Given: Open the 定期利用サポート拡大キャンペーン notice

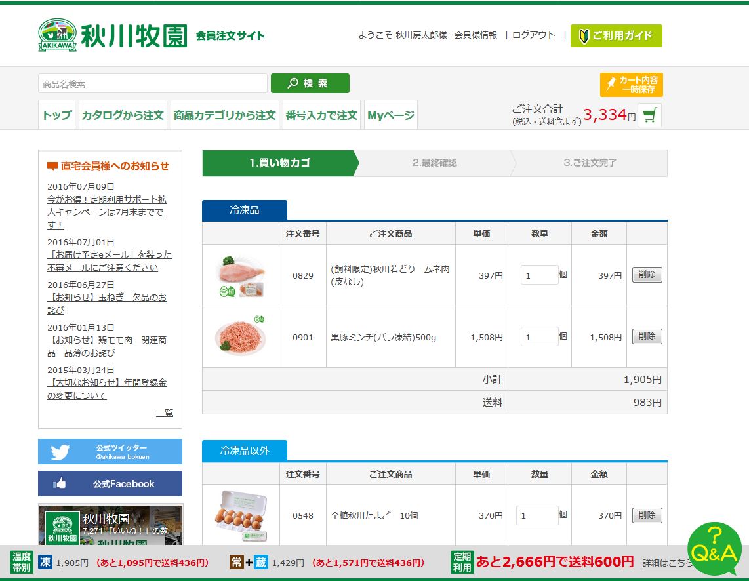Looking at the screenshot, I should (106, 212).
